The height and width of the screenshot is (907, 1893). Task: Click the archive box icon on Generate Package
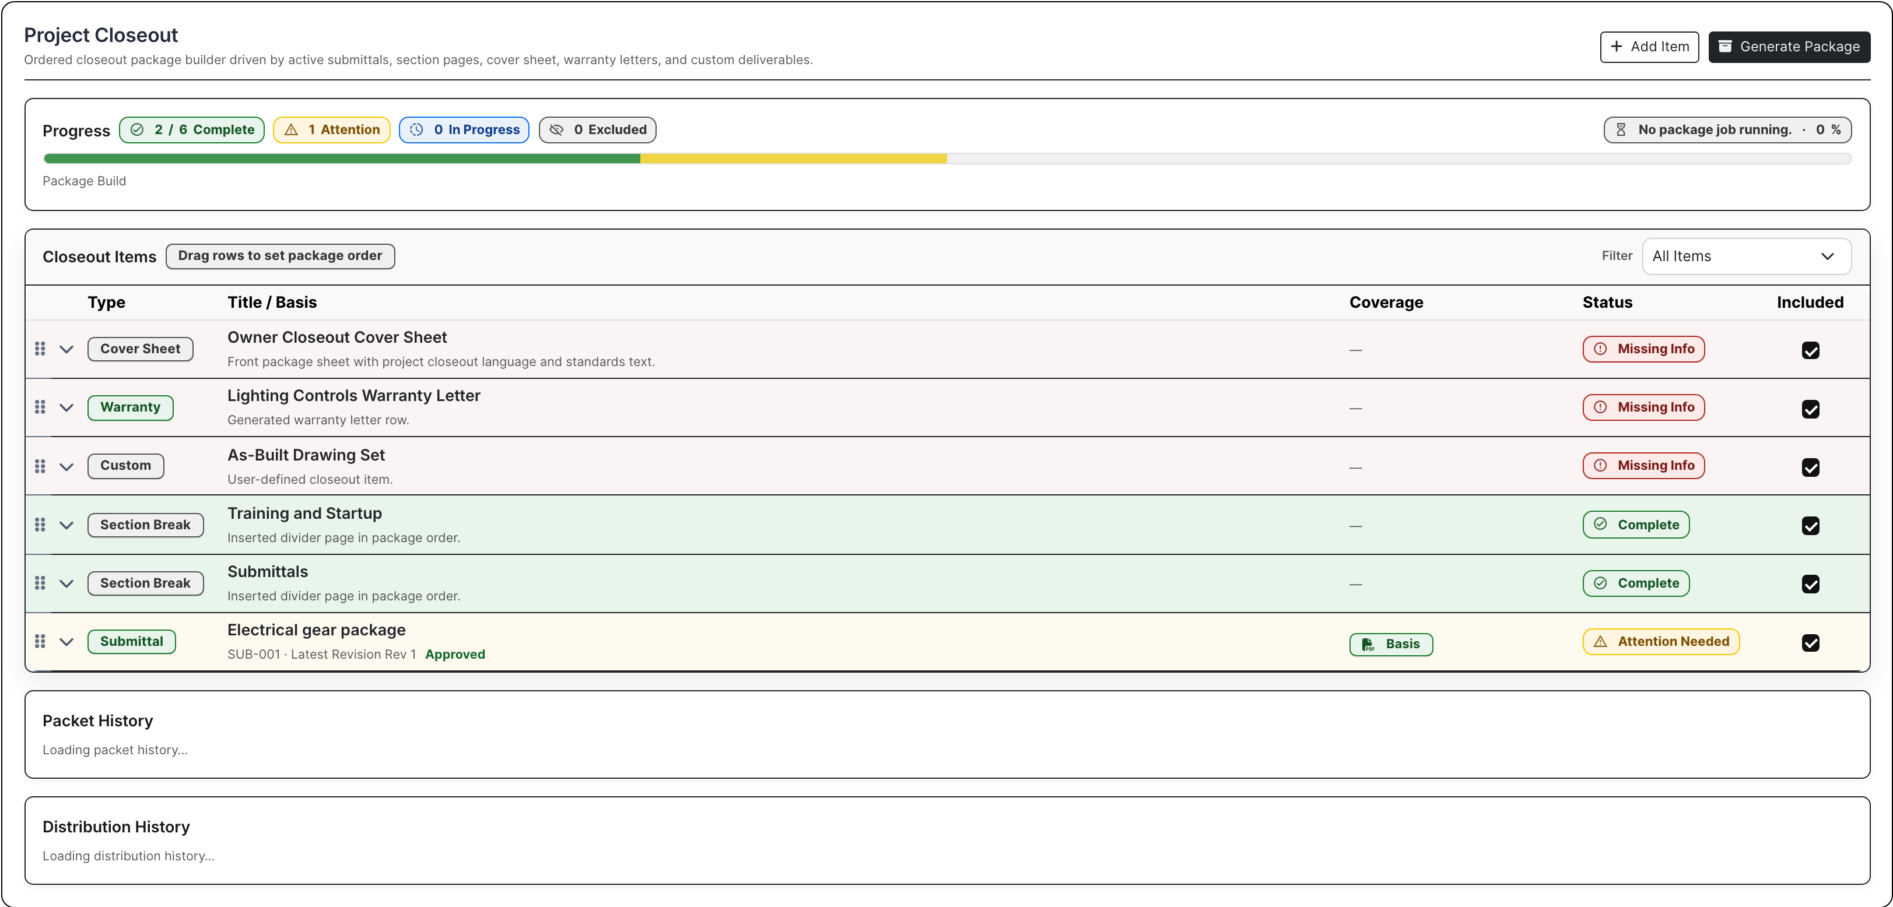[x=1726, y=46]
